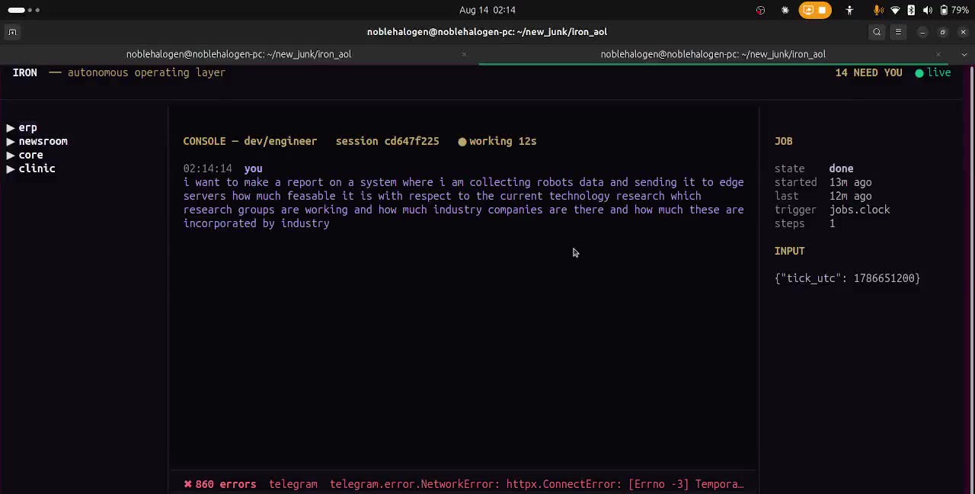Image resolution: width=975 pixels, height=494 pixels.
Task: Click the amber dot beside 'working 12s'
Action: pyautogui.click(x=462, y=142)
